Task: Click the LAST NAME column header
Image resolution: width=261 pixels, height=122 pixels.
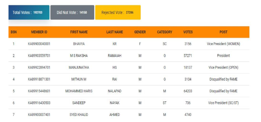Action: pos(114,32)
